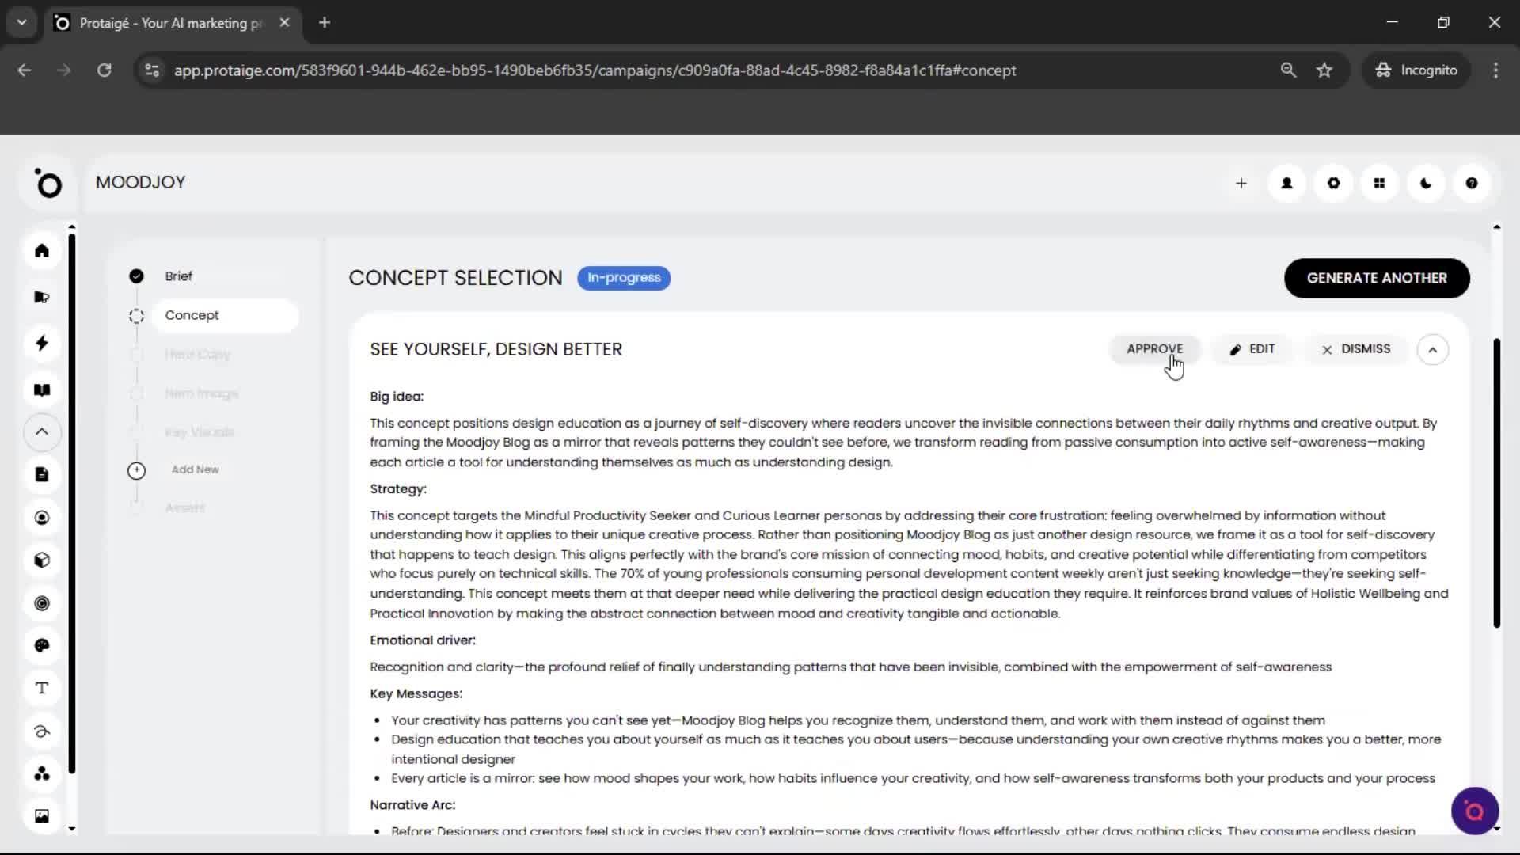Open the plus create-new menu in header
This screenshot has height=855, width=1520.
[1241, 183]
